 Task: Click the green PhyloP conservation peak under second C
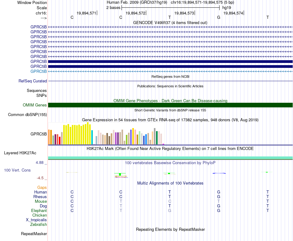[x=120, y=174]
